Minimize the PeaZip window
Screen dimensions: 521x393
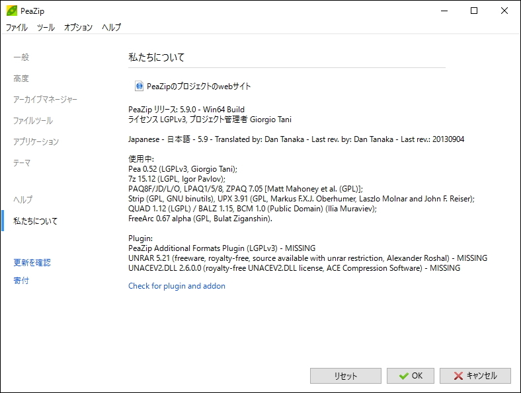coord(444,11)
